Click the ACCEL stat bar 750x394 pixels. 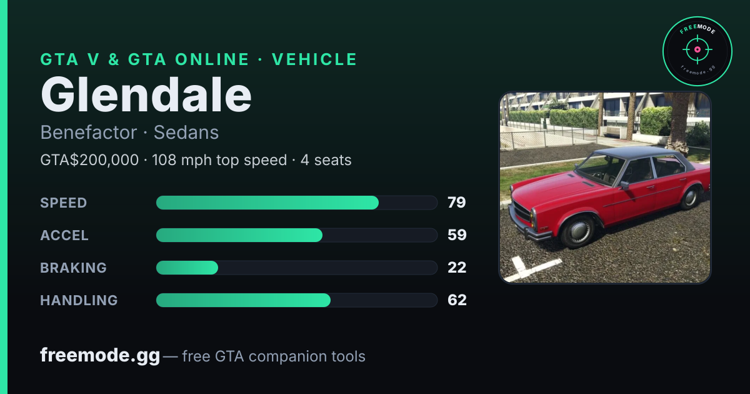[x=296, y=235]
